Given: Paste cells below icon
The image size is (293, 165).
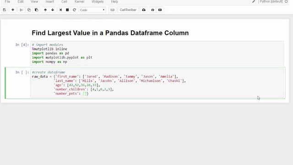Looking at the screenshot, I should point(37,10).
